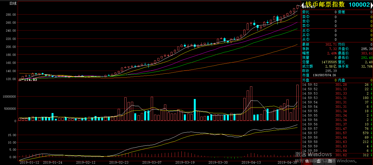Click the 均价 label
373x165 pixels.
pyautogui.click(x=342, y=44)
